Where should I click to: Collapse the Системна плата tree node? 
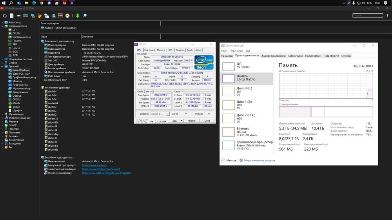point(2,26)
